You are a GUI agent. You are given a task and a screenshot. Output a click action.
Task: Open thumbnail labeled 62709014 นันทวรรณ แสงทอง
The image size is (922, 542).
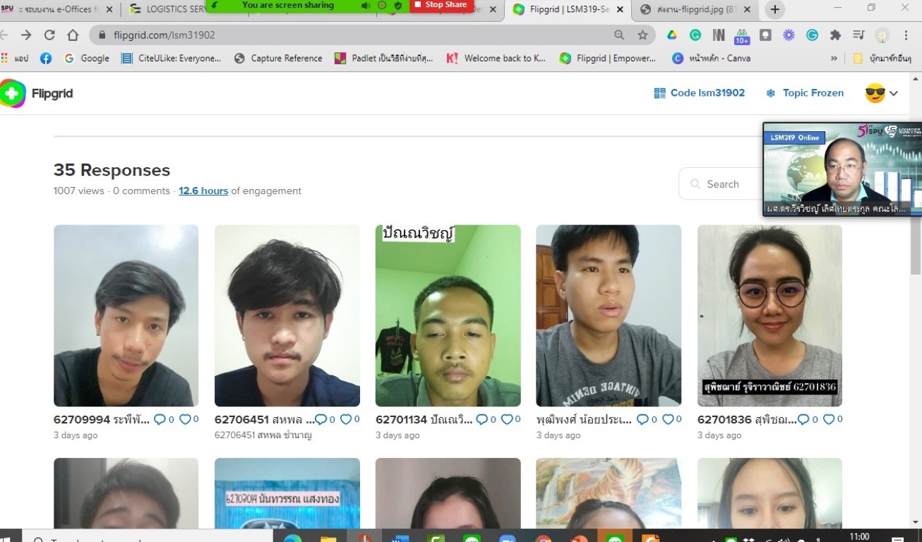[x=287, y=494]
